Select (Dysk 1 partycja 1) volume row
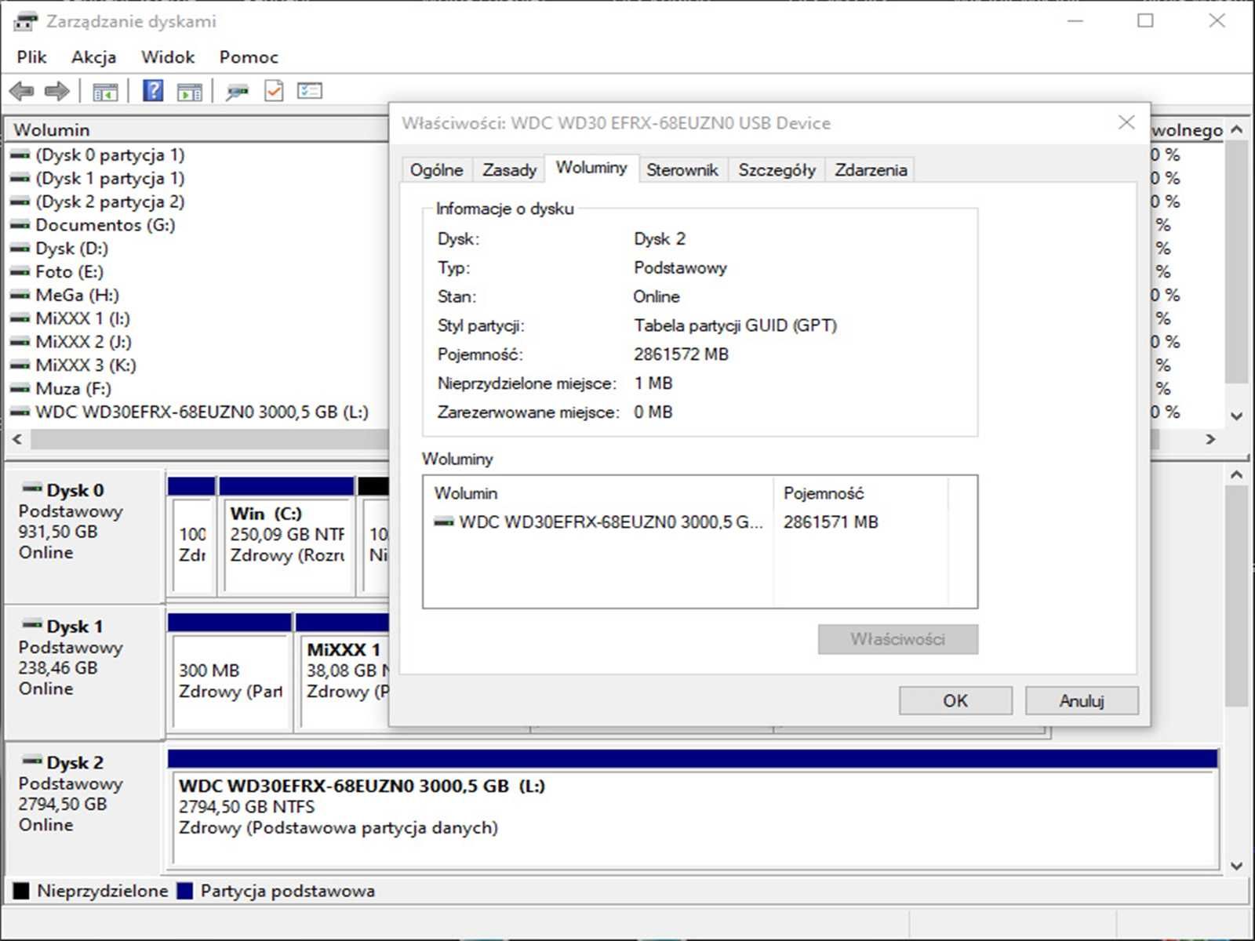Viewport: 1255px width, 941px height. (x=98, y=179)
